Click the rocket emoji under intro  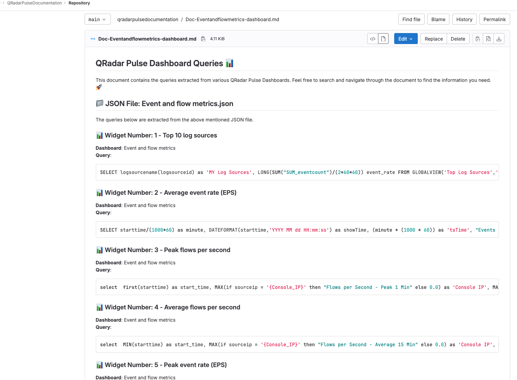click(99, 87)
